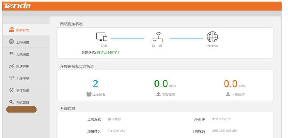
Task: Open the 路由状态 menu item
Action: [x=26, y=30]
